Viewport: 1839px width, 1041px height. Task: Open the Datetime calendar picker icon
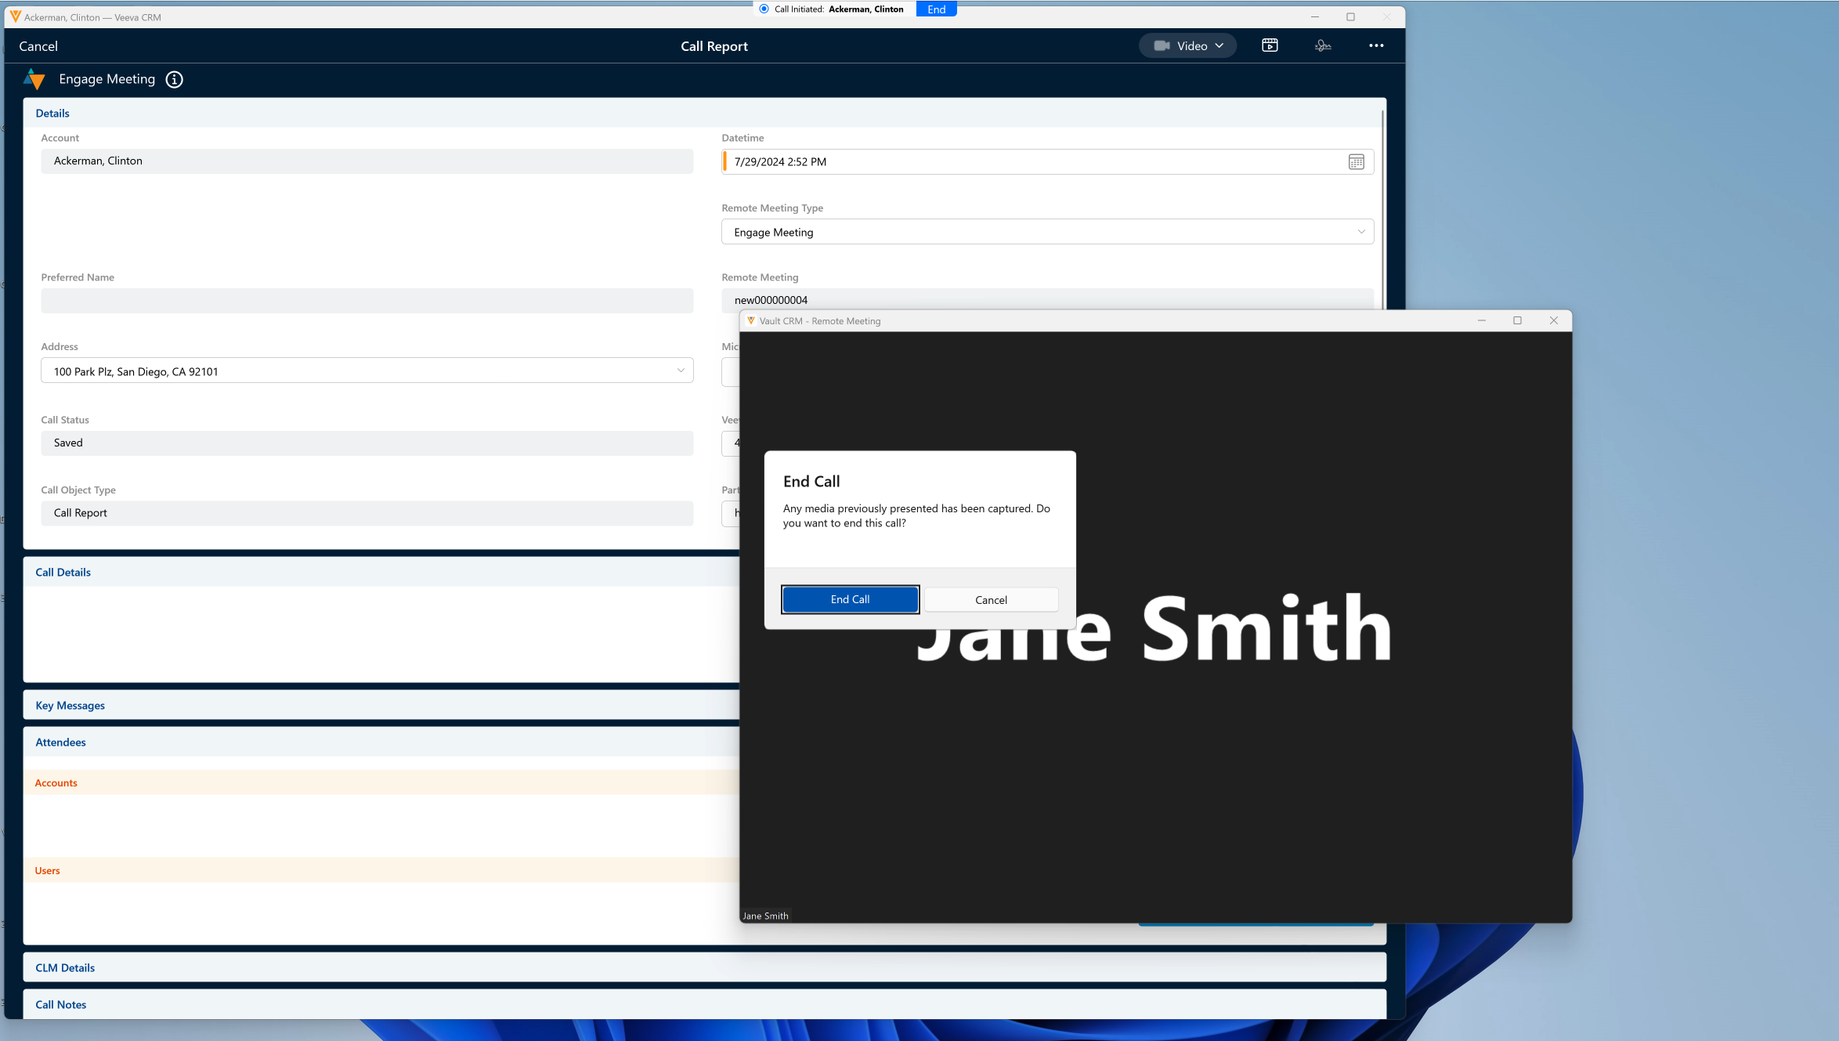coord(1356,162)
